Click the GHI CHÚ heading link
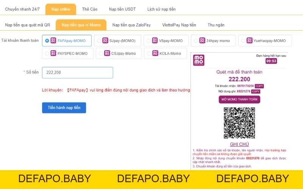The width and height of the screenshot is (303, 189). (239, 144)
